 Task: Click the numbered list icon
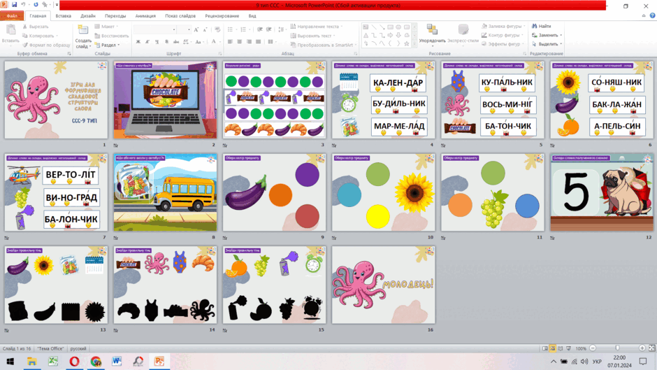coord(244,29)
